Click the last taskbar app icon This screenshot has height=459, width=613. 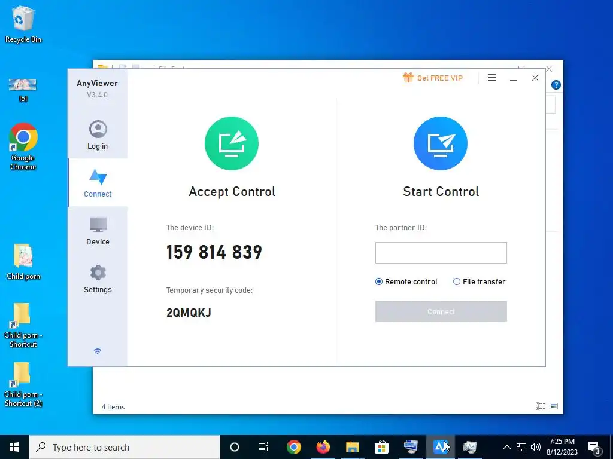point(469,447)
